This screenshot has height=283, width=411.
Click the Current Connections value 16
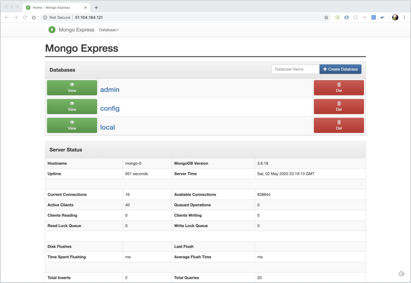click(x=127, y=194)
